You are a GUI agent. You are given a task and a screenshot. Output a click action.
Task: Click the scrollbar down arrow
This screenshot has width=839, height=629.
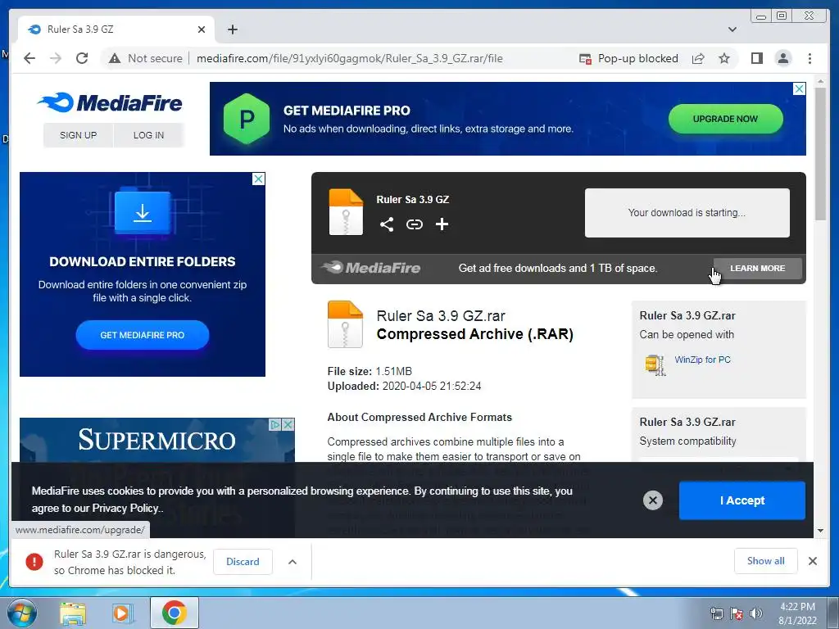820,531
